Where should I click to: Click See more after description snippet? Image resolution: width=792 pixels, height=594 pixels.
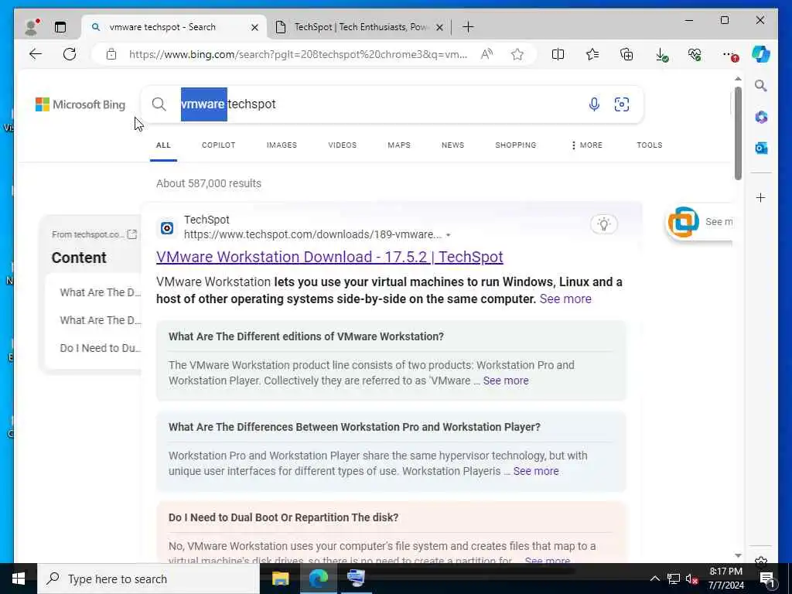(x=565, y=299)
